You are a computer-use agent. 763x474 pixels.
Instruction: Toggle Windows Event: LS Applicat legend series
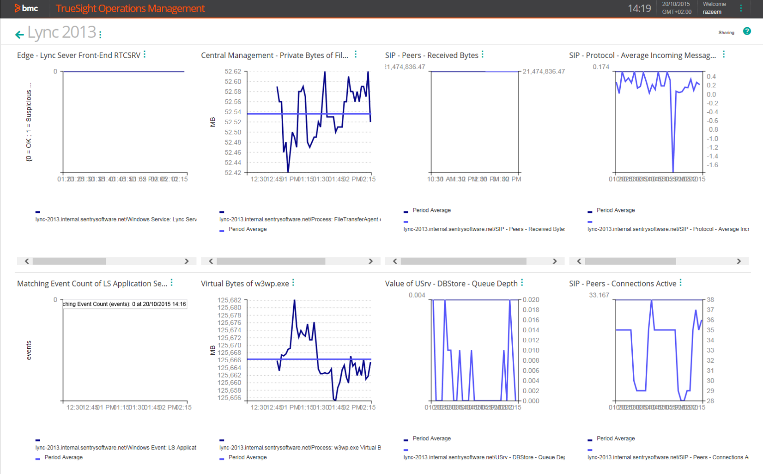(116, 448)
